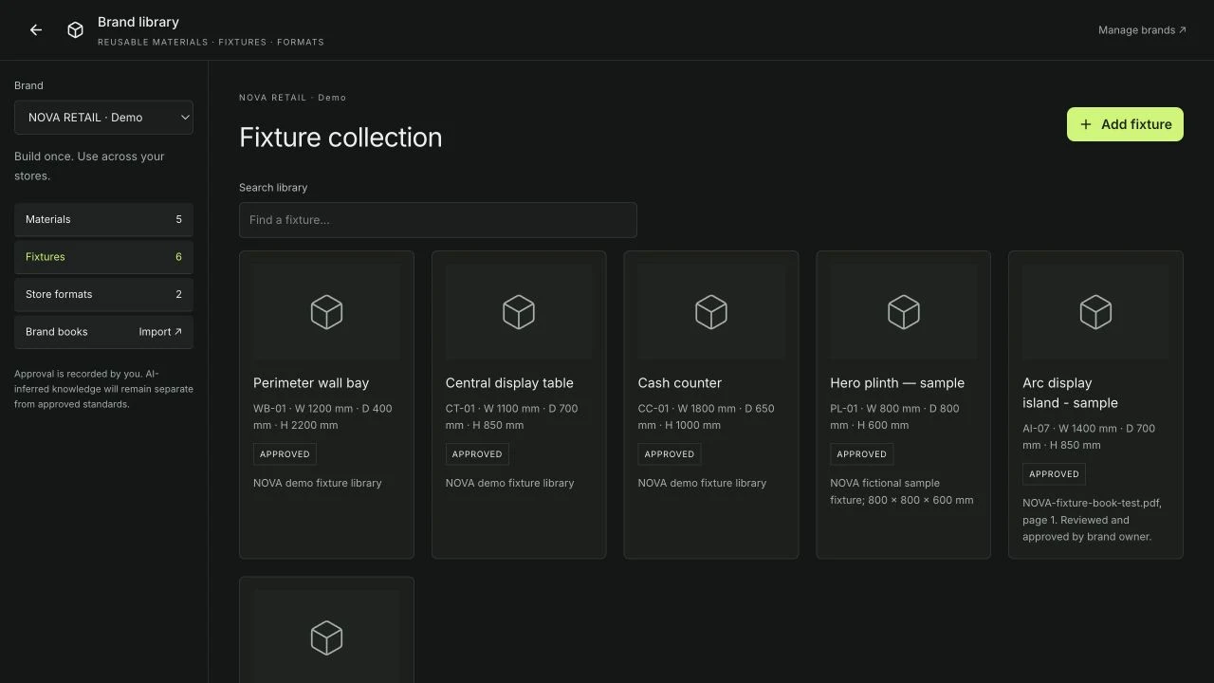The image size is (1214, 683).
Task: Click the NOVA-fixture-book-test.pdf source note
Action: pos(1092,520)
